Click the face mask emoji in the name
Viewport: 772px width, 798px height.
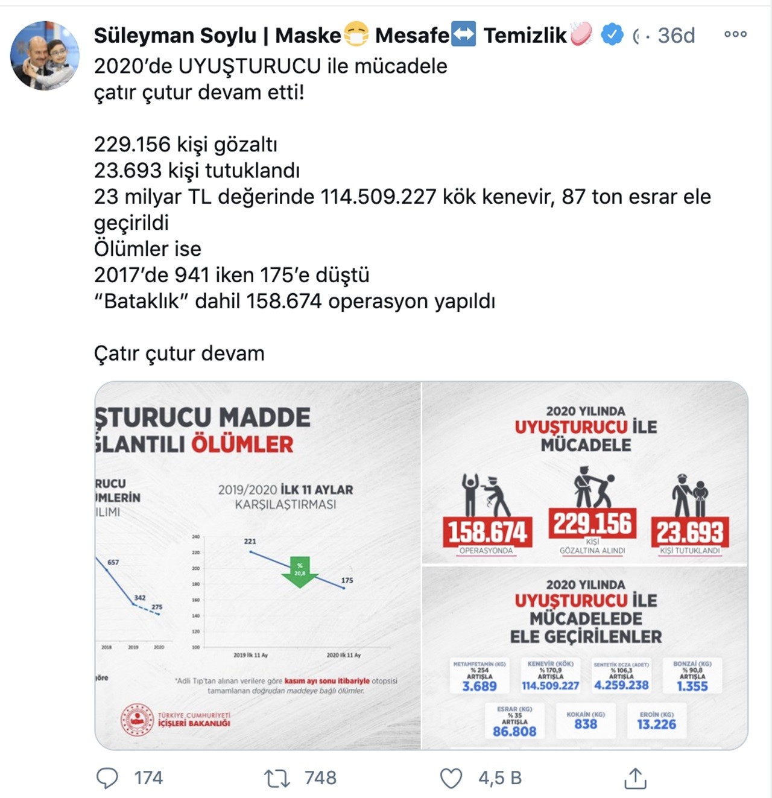[356, 34]
